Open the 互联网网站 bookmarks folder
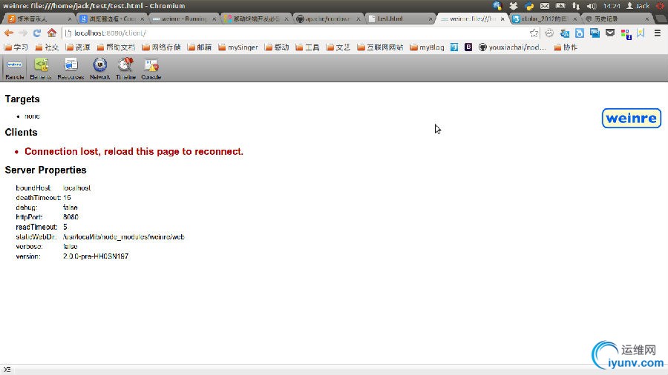668x375 pixels. point(381,47)
